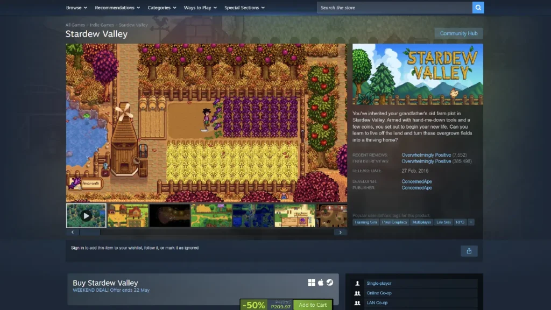Screen dimensions: 551x310
Task: Click the -50% discount badge
Action: pos(254,305)
